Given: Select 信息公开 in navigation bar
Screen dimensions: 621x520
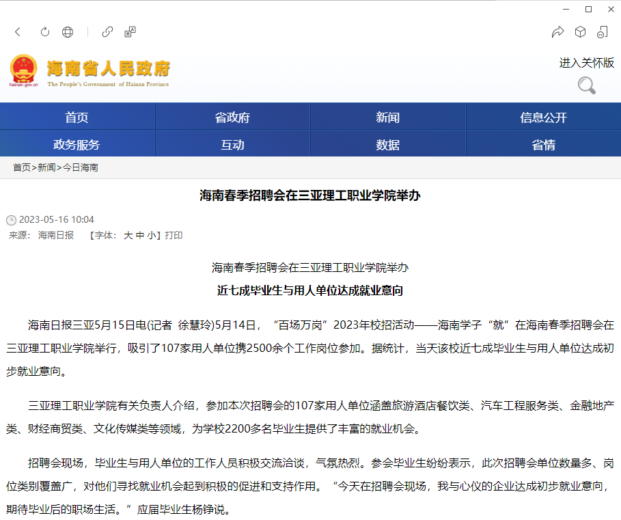Looking at the screenshot, I should click(x=543, y=118).
